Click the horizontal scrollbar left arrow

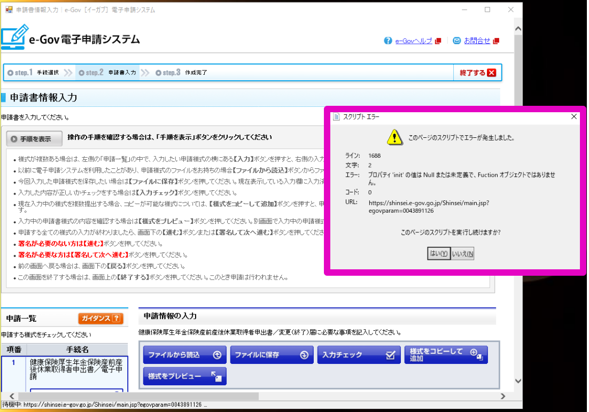(x=12, y=396)
